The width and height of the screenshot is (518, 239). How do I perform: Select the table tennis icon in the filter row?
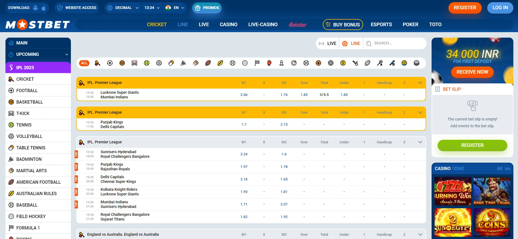point(171,63)
